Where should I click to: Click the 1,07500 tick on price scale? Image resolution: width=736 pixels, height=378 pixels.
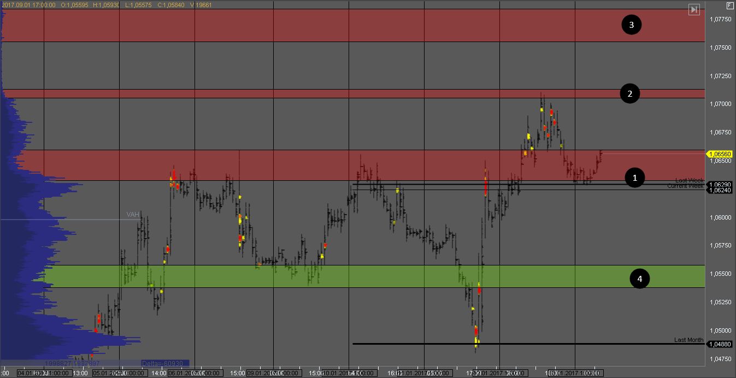tap(721, 48)
